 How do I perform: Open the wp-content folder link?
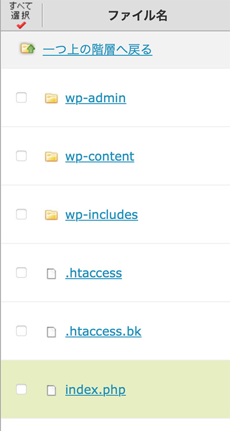[x=99, y=157]
